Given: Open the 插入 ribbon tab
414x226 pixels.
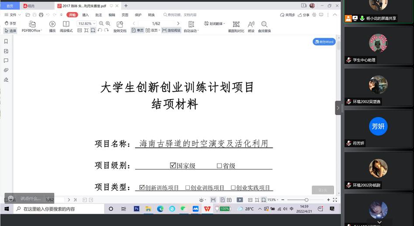Looking at the screenshot, I should click(x=86, y=15).
